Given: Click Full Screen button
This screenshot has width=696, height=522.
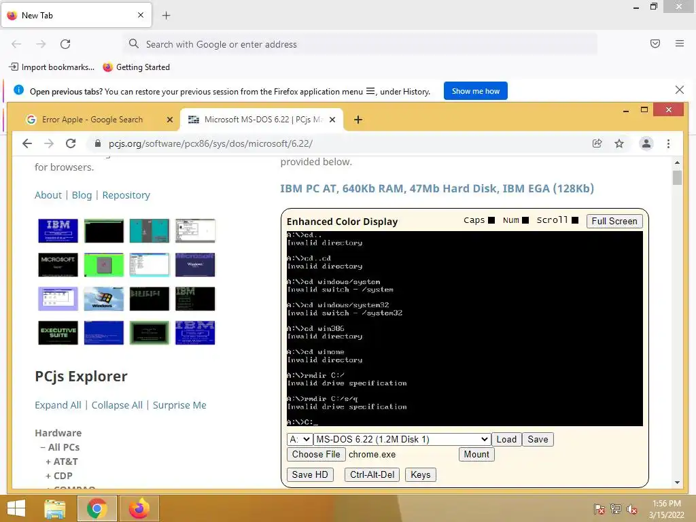Looking at the screenshot, I should [614, 221].
